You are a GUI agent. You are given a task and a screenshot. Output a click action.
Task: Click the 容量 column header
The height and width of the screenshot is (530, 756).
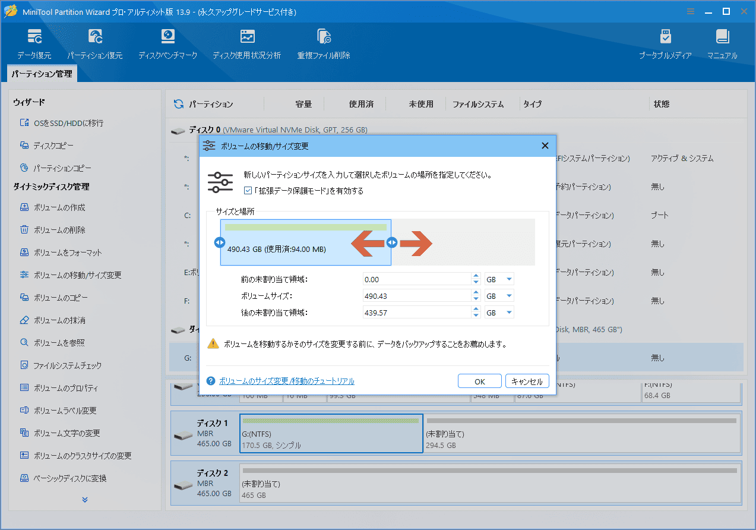(303, 104)
